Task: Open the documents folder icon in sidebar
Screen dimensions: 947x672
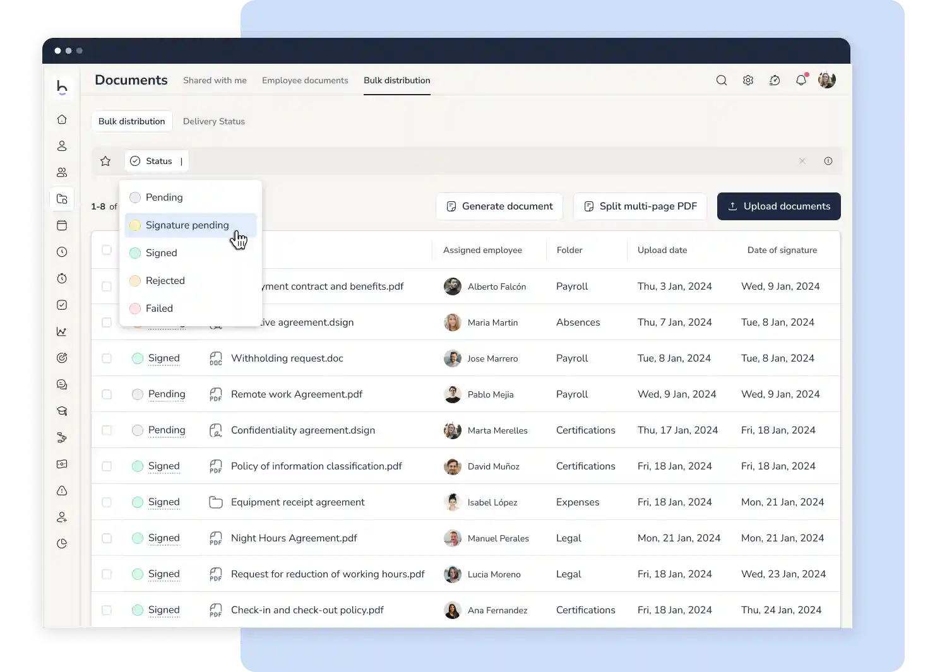Action: (x=62, y=199)
